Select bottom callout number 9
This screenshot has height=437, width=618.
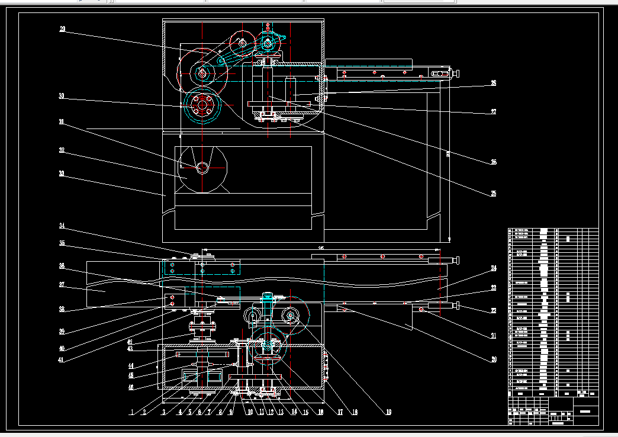pyautogui.click(x=231, y=412)
